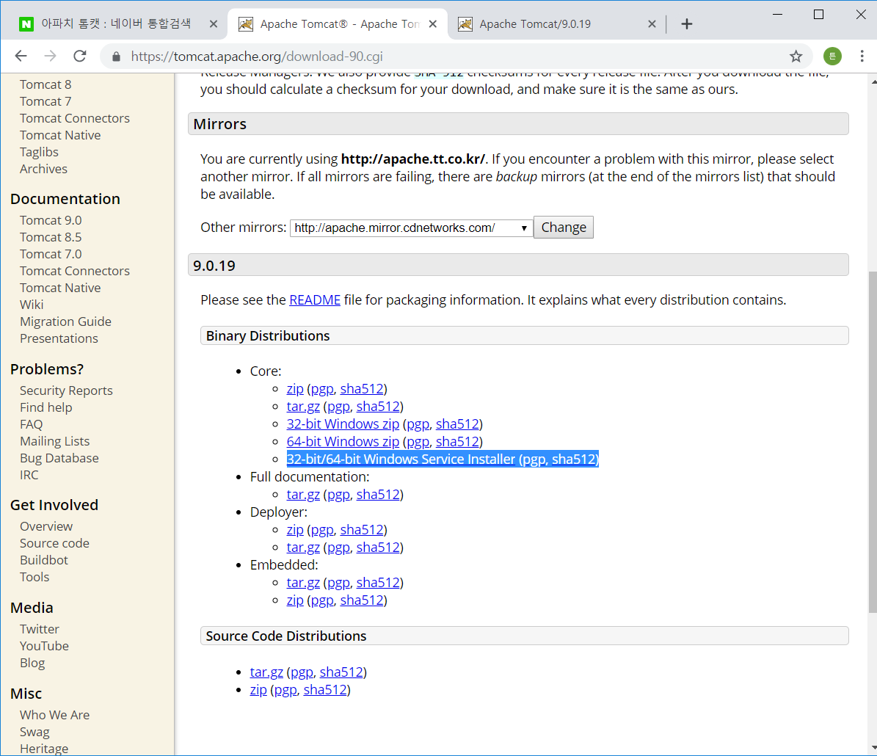Viewport: 877px width, 756px height.
Task: Open Tomcat 7 in sidebar
Action: [x=46, y=101]
